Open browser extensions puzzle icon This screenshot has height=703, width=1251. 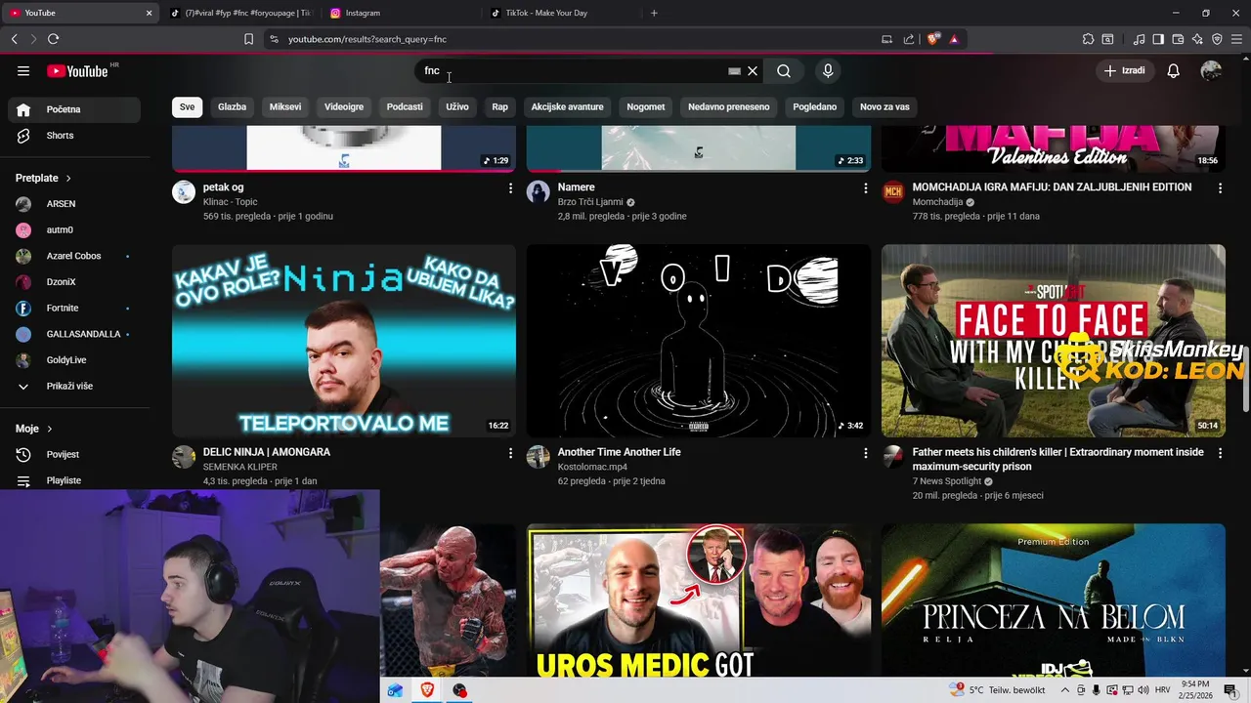point(1088,39)
